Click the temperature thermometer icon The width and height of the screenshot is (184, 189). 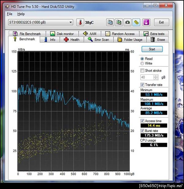pos(80,22)
